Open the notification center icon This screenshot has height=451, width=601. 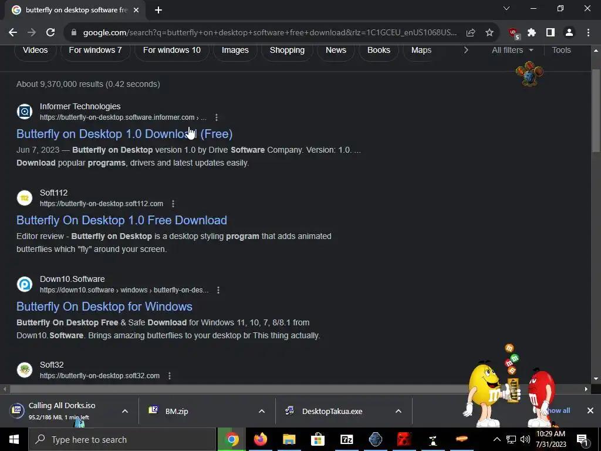(583, 439)
